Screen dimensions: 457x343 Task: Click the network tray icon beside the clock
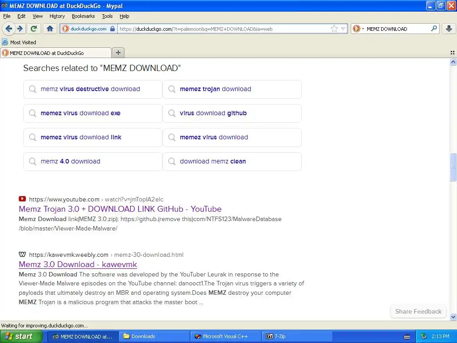[424, 336]
